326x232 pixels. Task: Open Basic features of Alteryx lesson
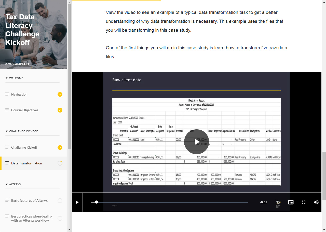point(34,200)
